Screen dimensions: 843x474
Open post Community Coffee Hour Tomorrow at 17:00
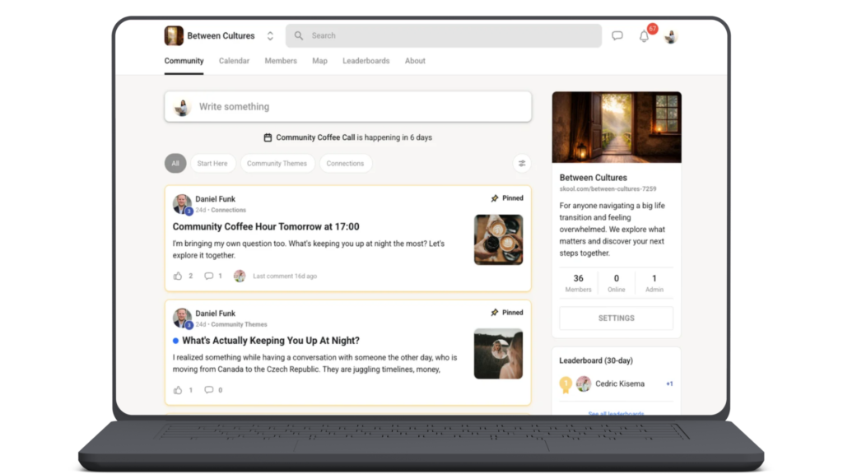[266, 227]
